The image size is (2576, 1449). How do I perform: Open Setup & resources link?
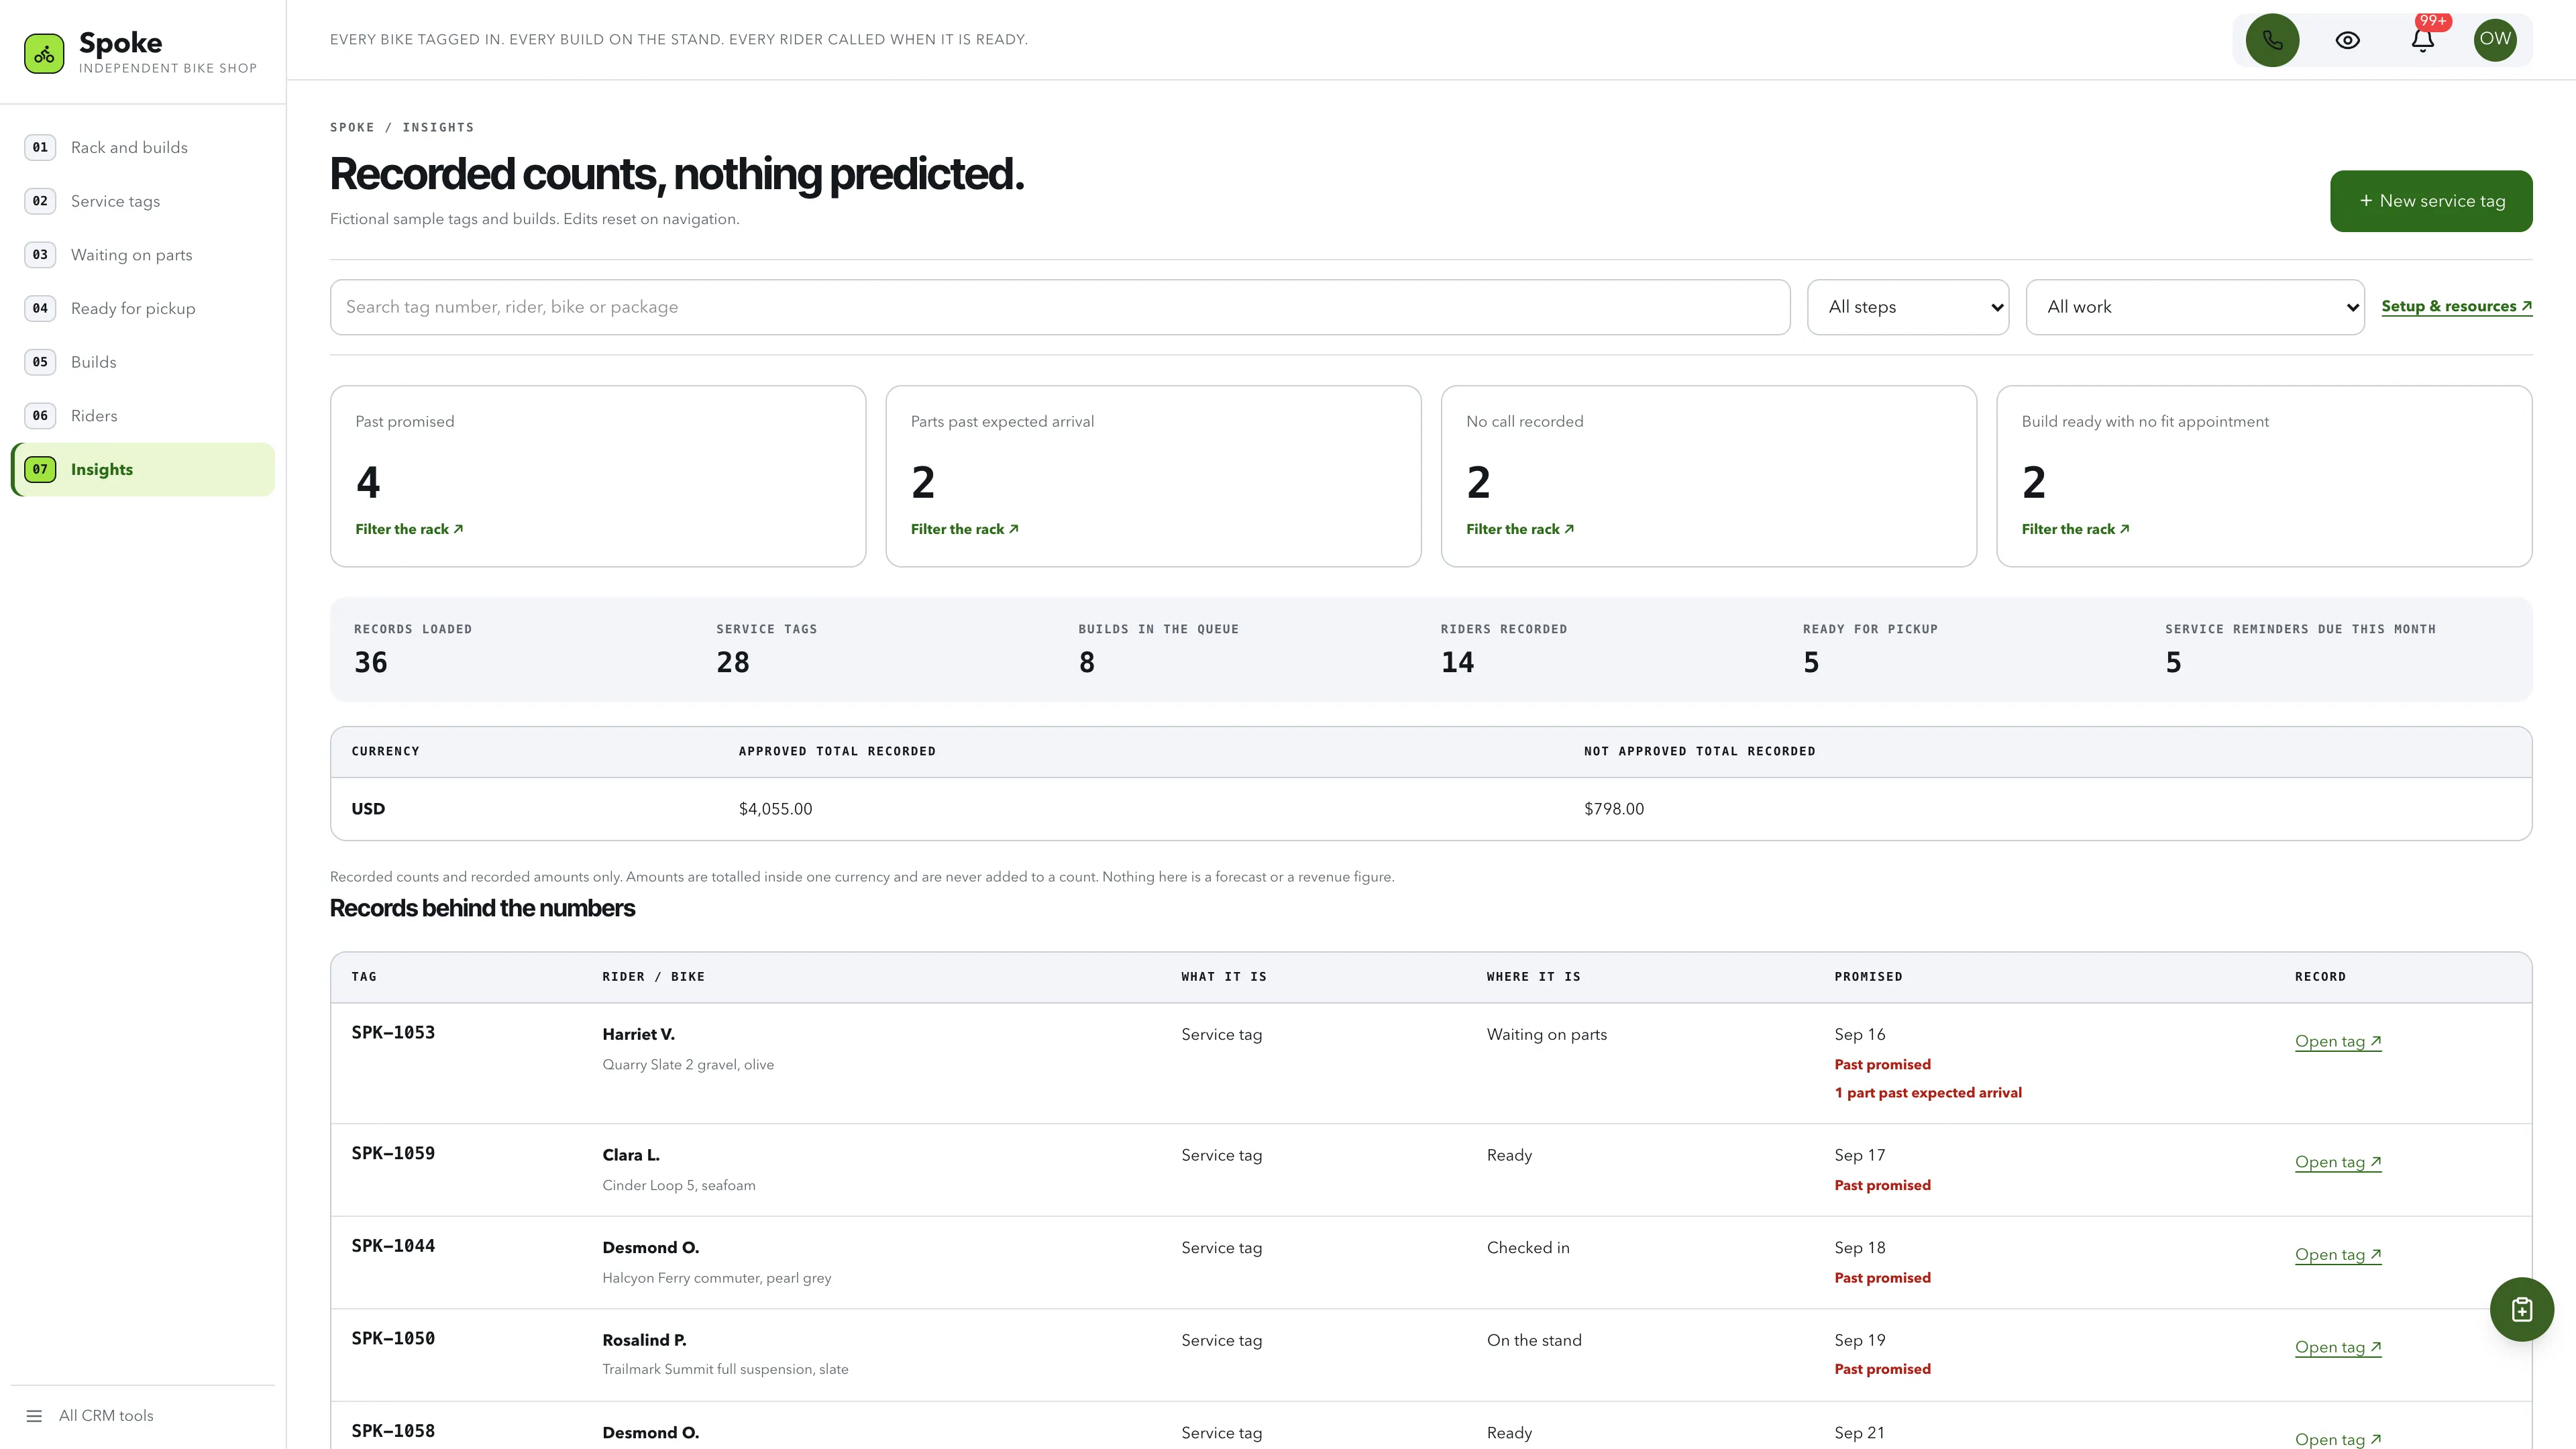pyautogui.click(x=2456, y=306)
